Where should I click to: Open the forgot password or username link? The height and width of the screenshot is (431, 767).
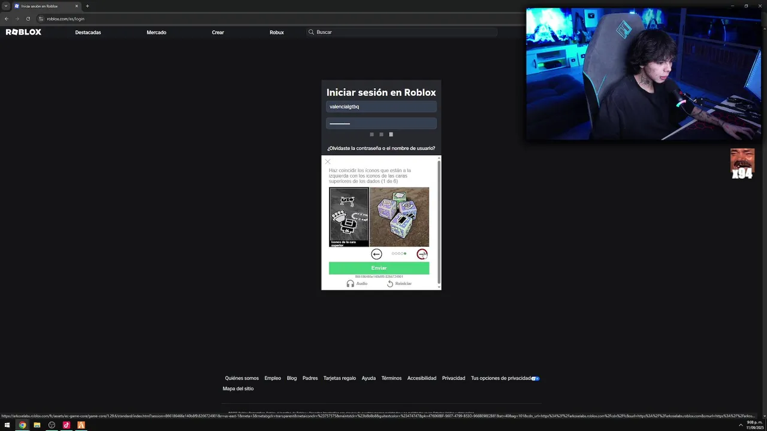(x=381, y=148)
